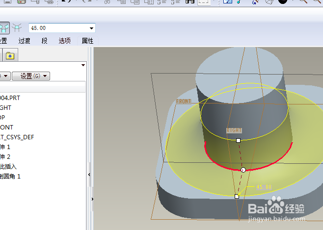Select the 在此插入 marker in tree
Image resolution: width=323 pixels, height=230 pixels.
point(8,166)
